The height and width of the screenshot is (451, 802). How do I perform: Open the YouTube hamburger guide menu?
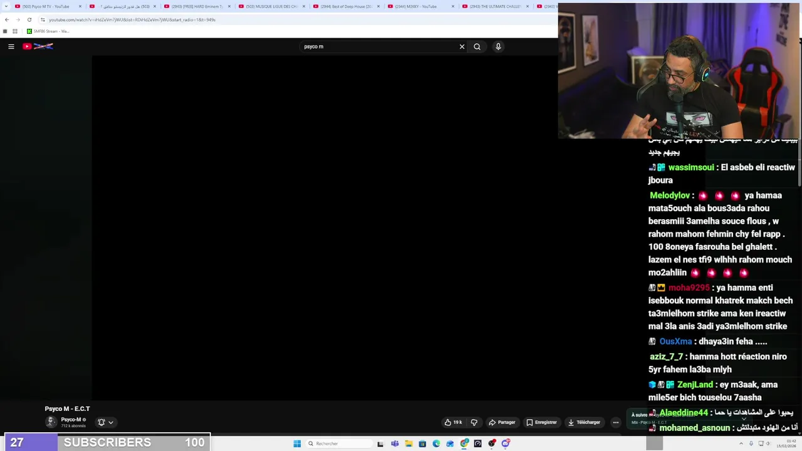click(11, 46)
